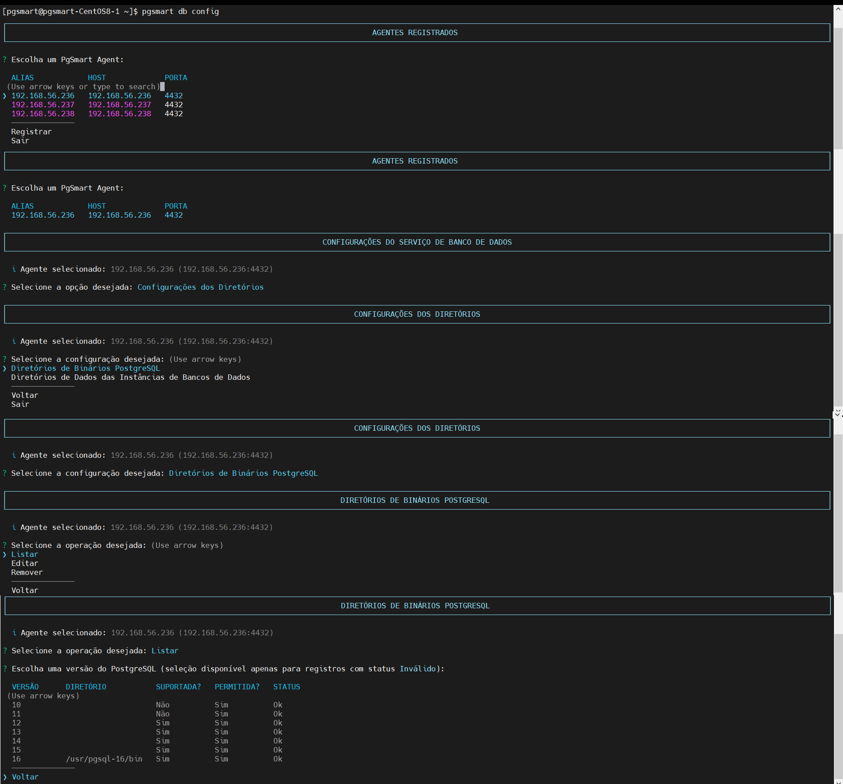
Task: Click the Remover operation option
Action: click(x=27, y=572)
